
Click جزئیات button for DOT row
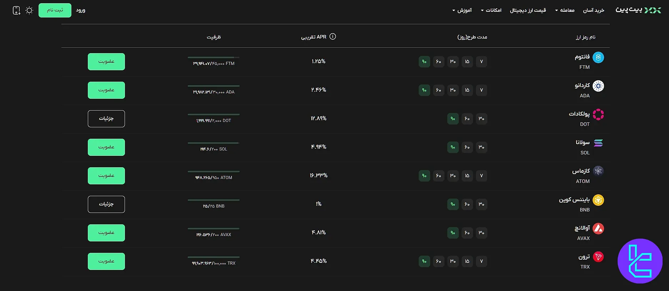tap(106, 119)
